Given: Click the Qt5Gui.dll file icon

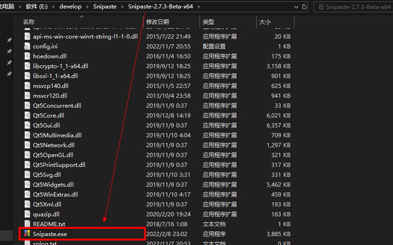Looking at the screenshot, I should (x=27, y=126).
